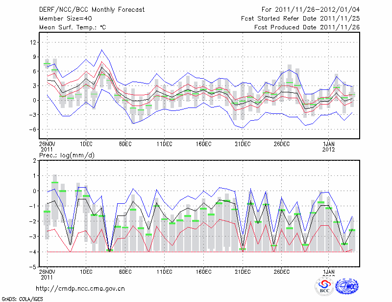The height and width of the screenshot is (302, 392).
Task: Open the cmdp.ncc.cma.gov.cn URL text
Action: [x=80, y=288]
